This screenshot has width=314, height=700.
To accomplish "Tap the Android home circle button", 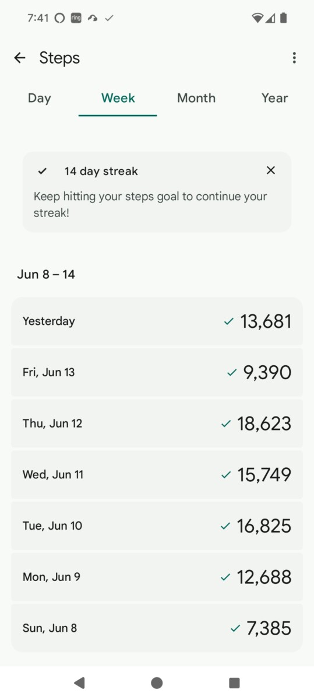I will point(157,682).
